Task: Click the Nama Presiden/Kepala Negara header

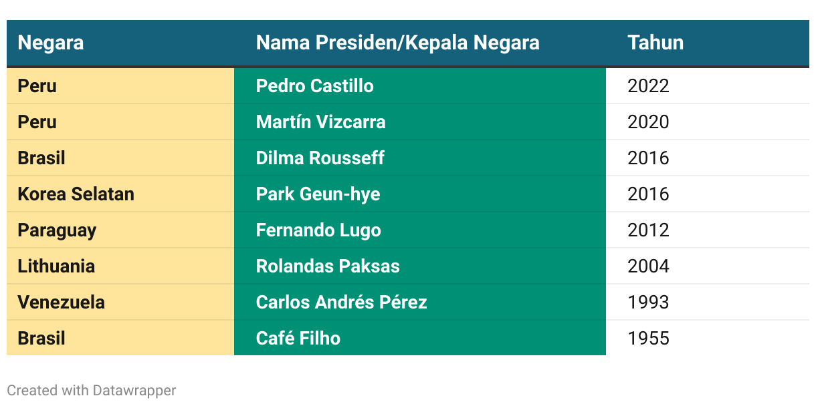Action: point(397,43)
